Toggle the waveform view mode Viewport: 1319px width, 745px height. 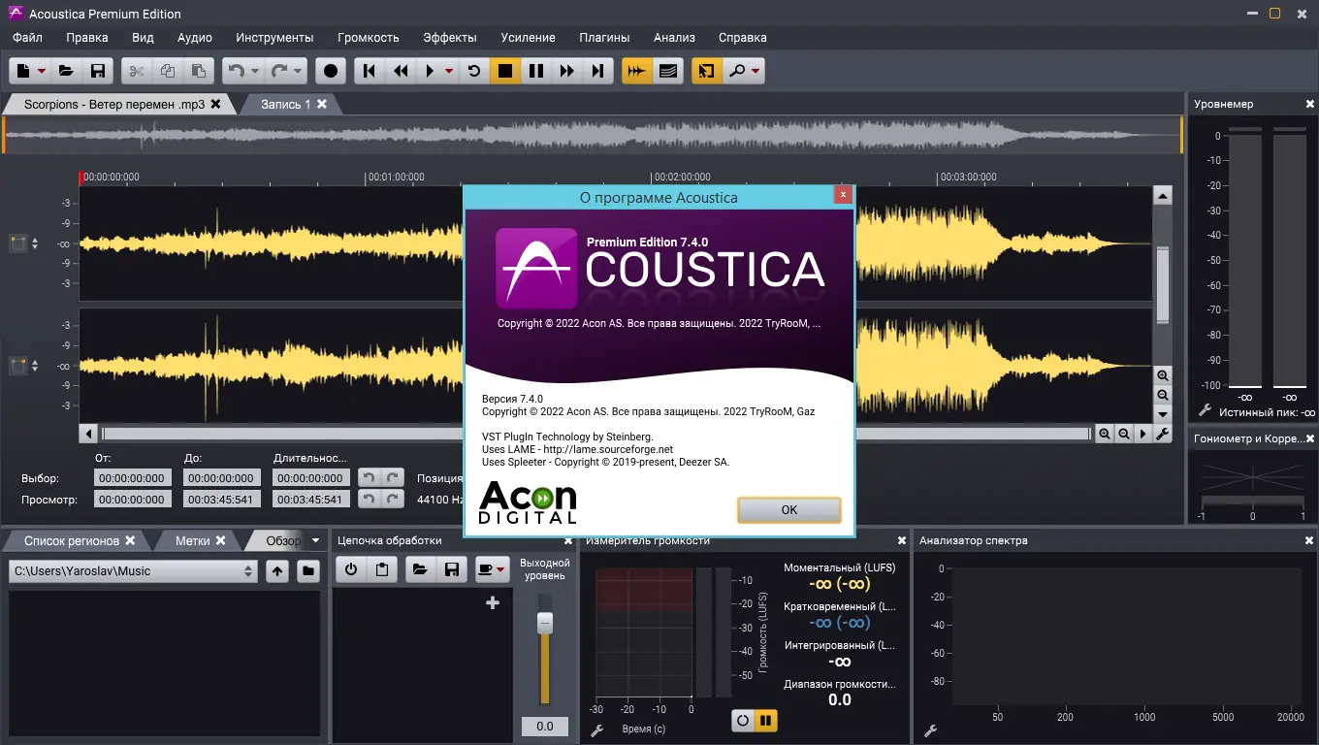coord(637,71)
